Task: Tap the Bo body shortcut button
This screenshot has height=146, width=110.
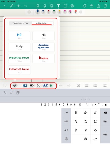Action: pos(38,85)
